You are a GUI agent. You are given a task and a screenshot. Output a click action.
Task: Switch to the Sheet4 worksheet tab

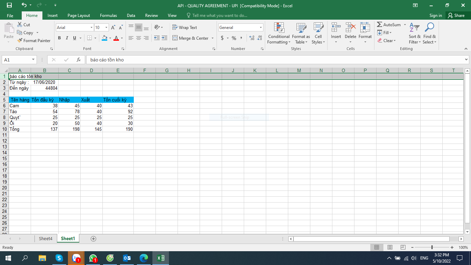click(x=46, y=239)
